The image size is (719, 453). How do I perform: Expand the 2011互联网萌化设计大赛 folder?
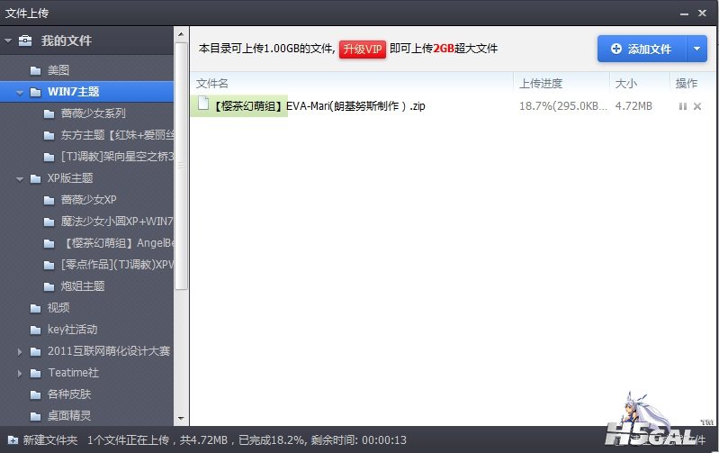20,351
